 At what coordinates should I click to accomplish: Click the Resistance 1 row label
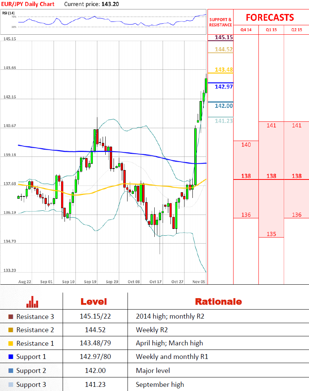click(x=35, y=343)
